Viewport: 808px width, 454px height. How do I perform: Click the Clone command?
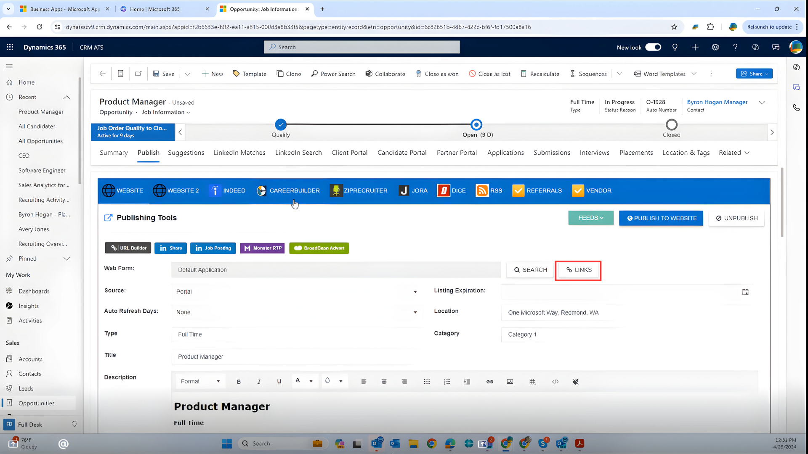[x=289, y=74]
